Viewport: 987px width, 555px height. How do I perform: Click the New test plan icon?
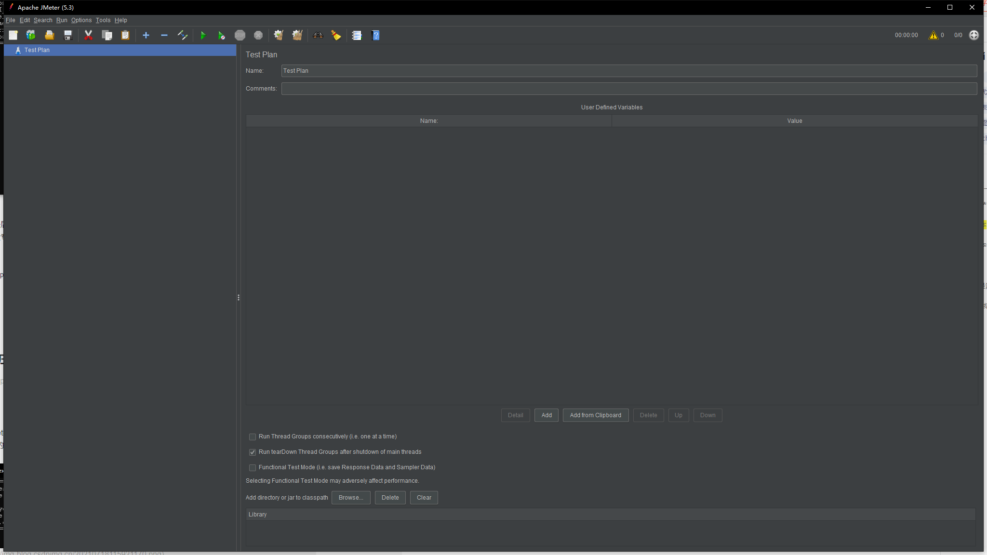13,35
